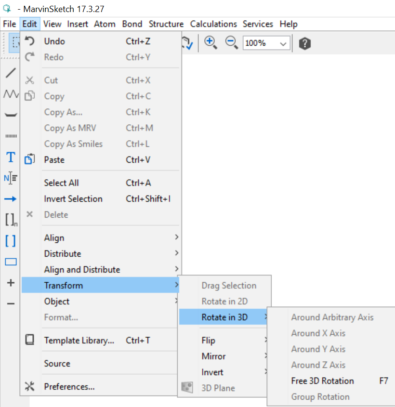Viewport: 395px width, 407px height.
Task: Select the reaction arrow tool
Action: [11, 198]
